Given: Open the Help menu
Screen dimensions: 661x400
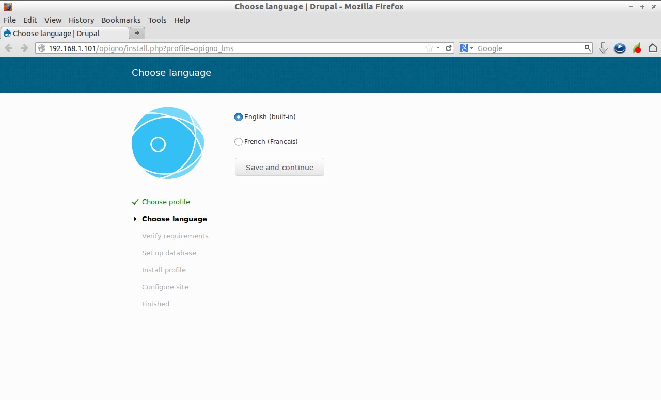Looking at the screenshot, I should (x=182, y=20).
